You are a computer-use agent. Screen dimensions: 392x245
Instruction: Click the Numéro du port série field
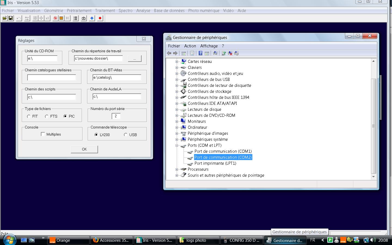click(116, 116)
